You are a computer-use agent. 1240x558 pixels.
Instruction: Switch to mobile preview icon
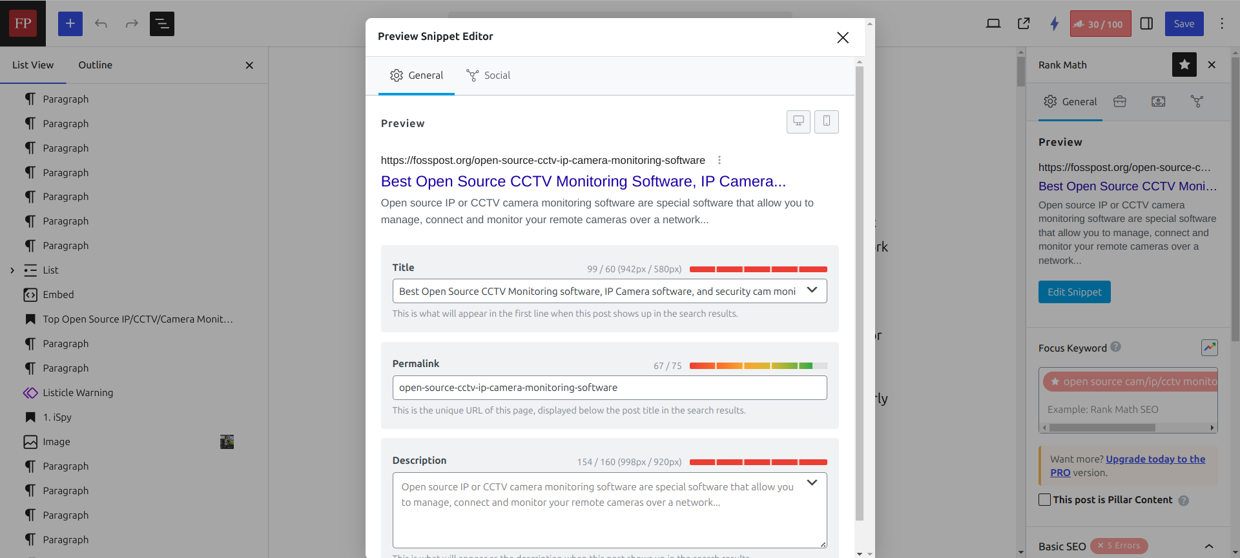(x=826, y=121)
